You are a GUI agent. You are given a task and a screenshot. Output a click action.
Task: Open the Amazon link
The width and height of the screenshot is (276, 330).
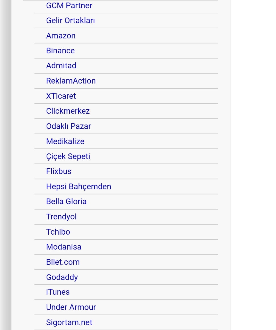(x=61, y=36)
